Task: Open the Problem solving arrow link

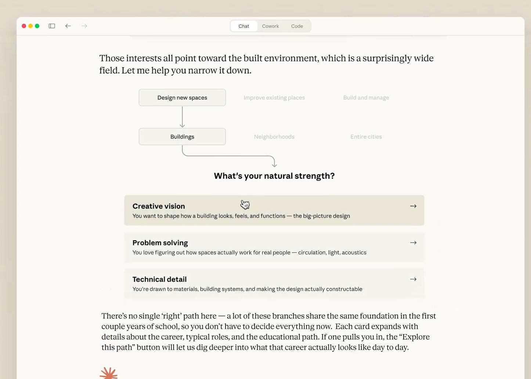Action: click(413, 243)
